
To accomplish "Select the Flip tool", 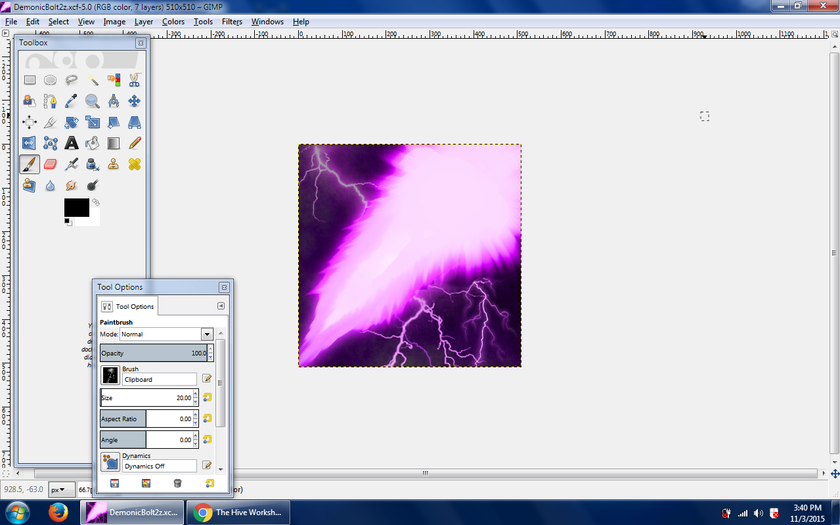I will pyautogui.click(x=30, y=143).
